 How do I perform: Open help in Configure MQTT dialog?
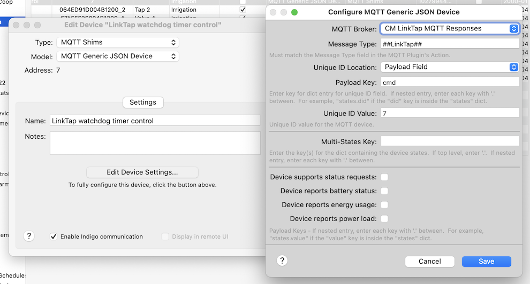(x=282, y=261)
